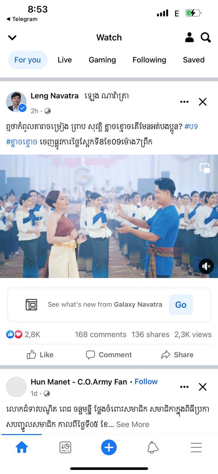Switch to the Live tab

65,60
